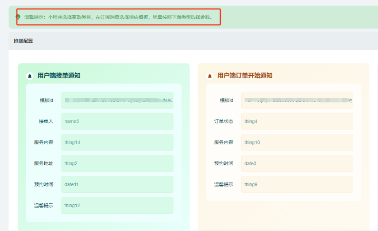Click the 推送配置 section header

click(x=23, y=41)
